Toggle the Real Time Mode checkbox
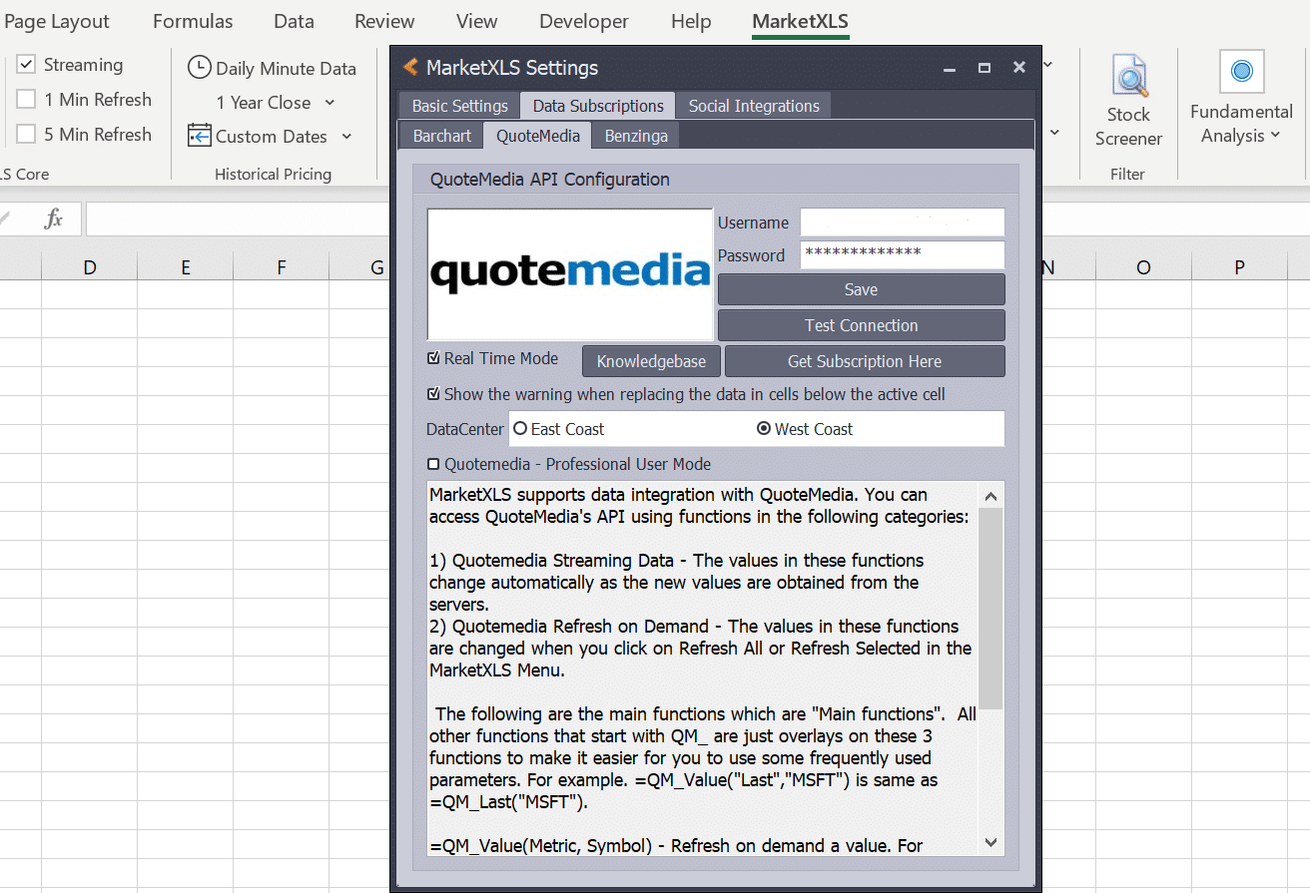The image size is (1310, 893). (x=433, y=358)
